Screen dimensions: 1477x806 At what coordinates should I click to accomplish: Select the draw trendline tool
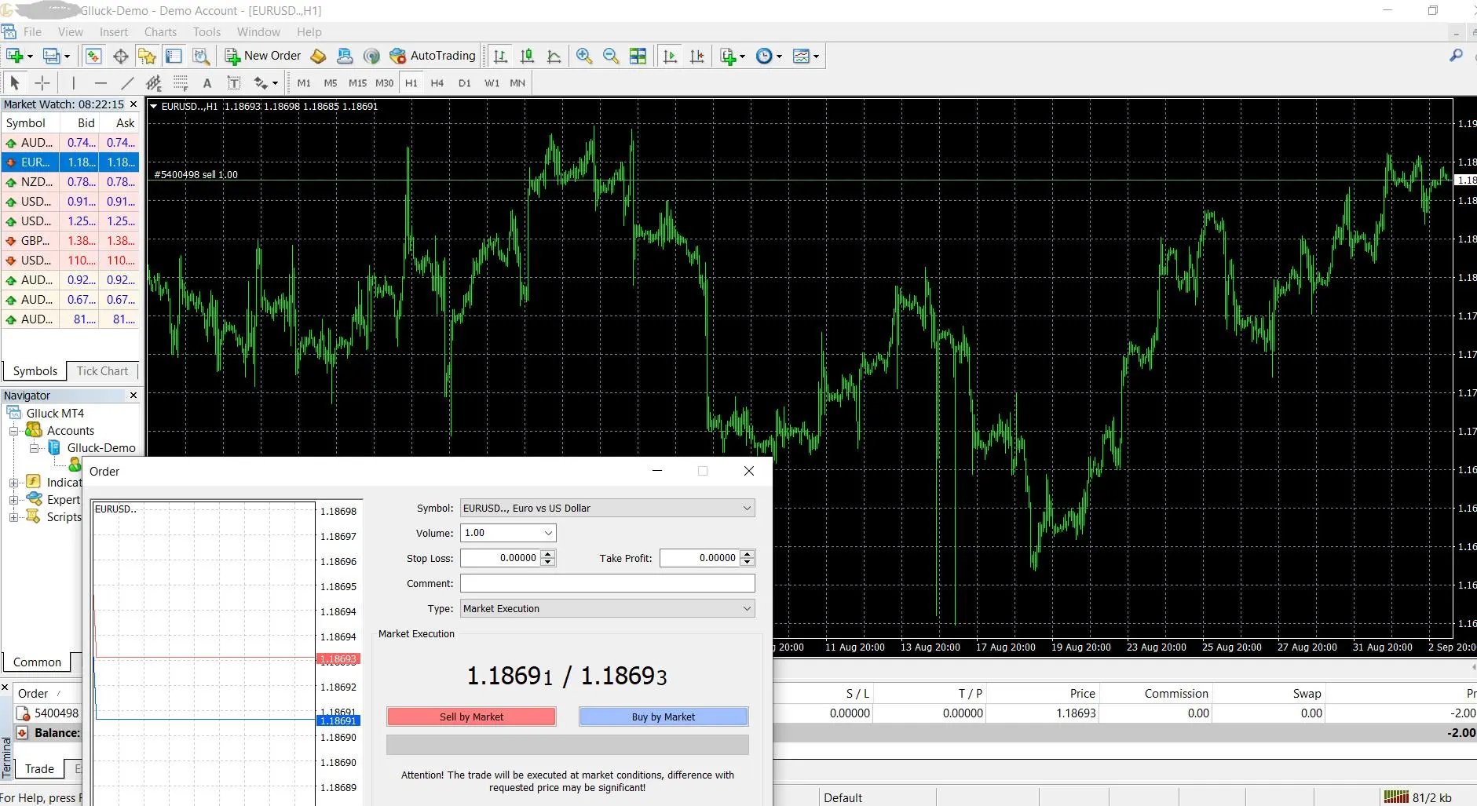[x=127, y=82]
